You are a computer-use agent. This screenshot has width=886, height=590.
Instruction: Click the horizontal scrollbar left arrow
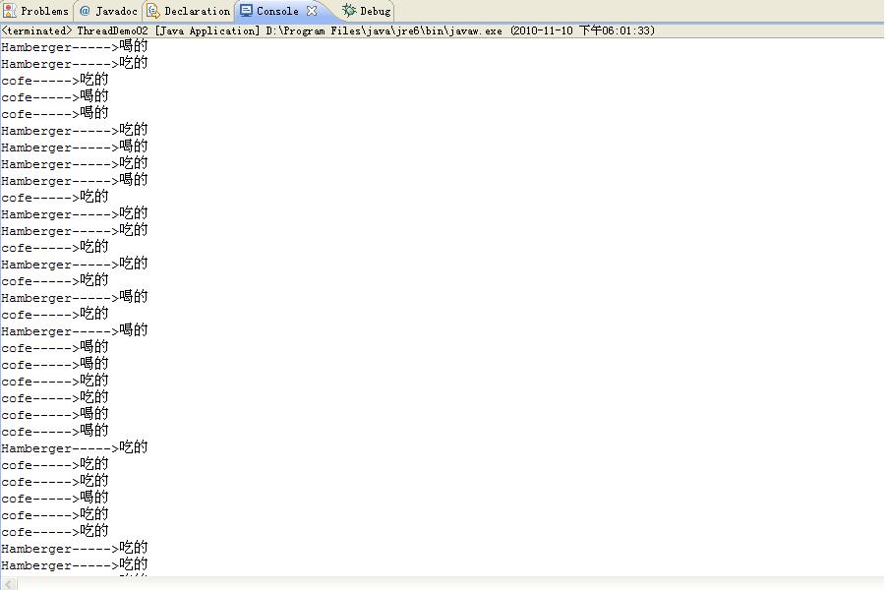(9, 584)
